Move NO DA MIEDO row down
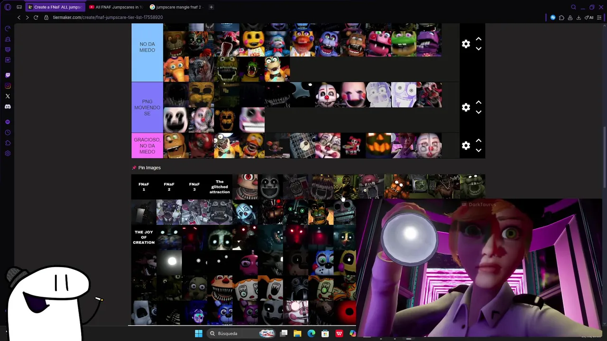 pyautogui.click(x=478, y=49)
